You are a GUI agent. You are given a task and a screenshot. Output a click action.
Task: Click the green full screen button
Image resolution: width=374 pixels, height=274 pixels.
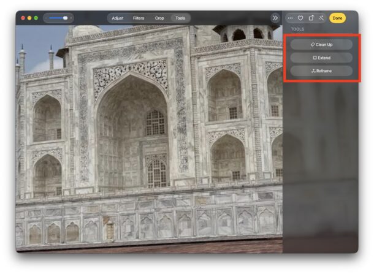tap(36, 18)
